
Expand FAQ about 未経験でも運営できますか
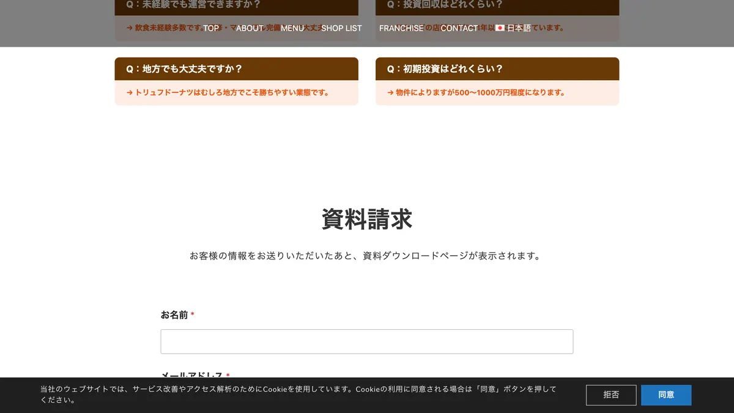click(236, 6)
